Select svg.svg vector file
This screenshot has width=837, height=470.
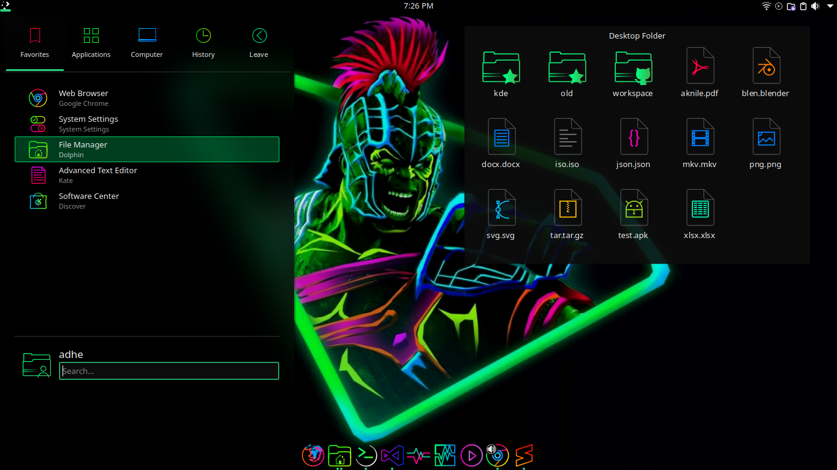(x=501, y=215)
